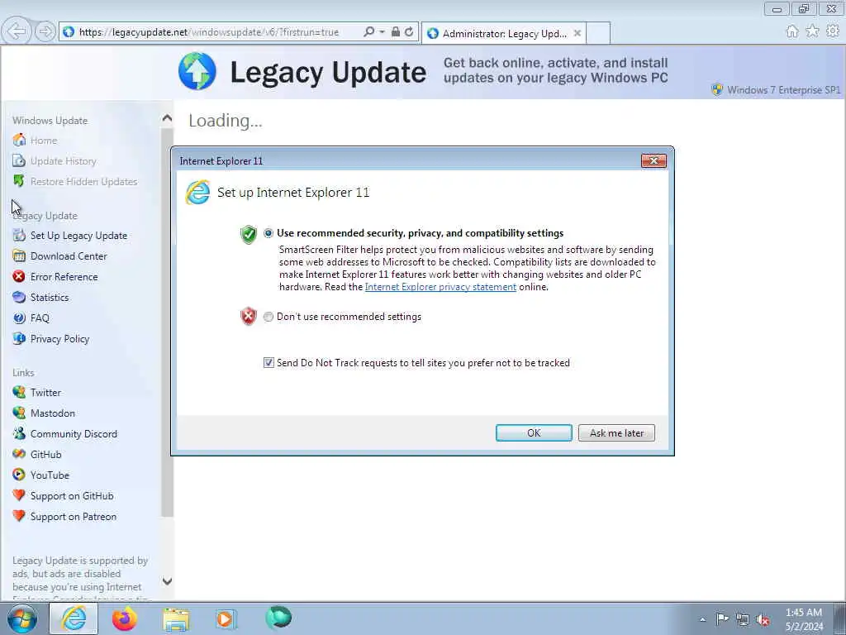Select Use recommended security settings radio
The height and width of the screenshot is (635, 846).
tap(269, 233)
